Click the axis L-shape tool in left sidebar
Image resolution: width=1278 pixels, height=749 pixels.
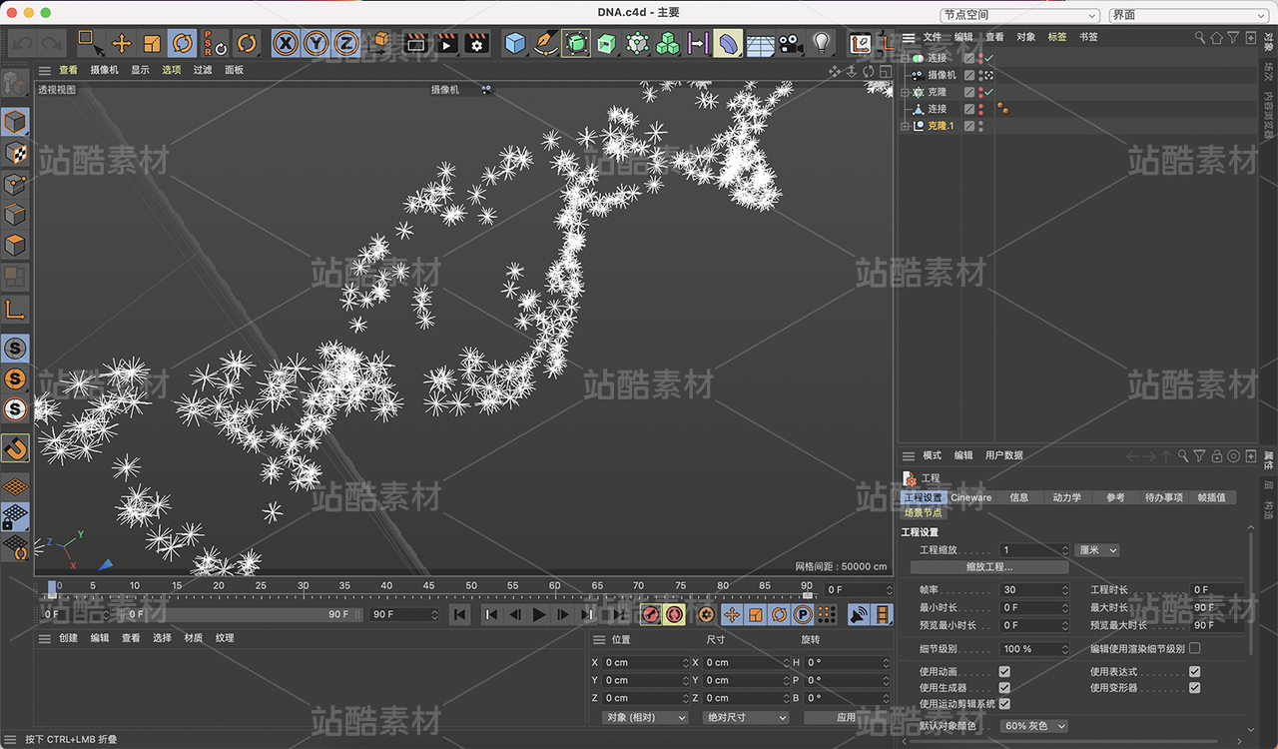pyautogui.click(x=15, y=309)
